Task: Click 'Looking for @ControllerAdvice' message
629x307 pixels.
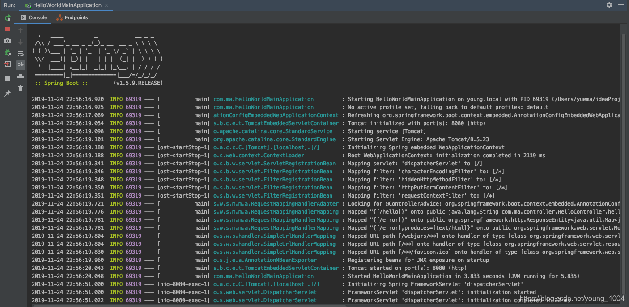Action: coord(393,204)
